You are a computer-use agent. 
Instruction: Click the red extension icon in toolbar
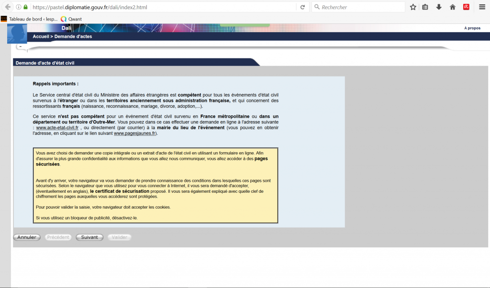[x=466, y=7]
